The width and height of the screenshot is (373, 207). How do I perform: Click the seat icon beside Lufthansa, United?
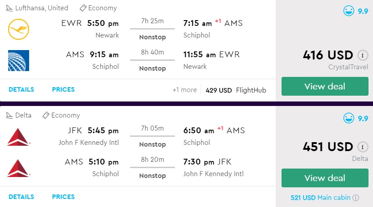click(x=9, y=8)
